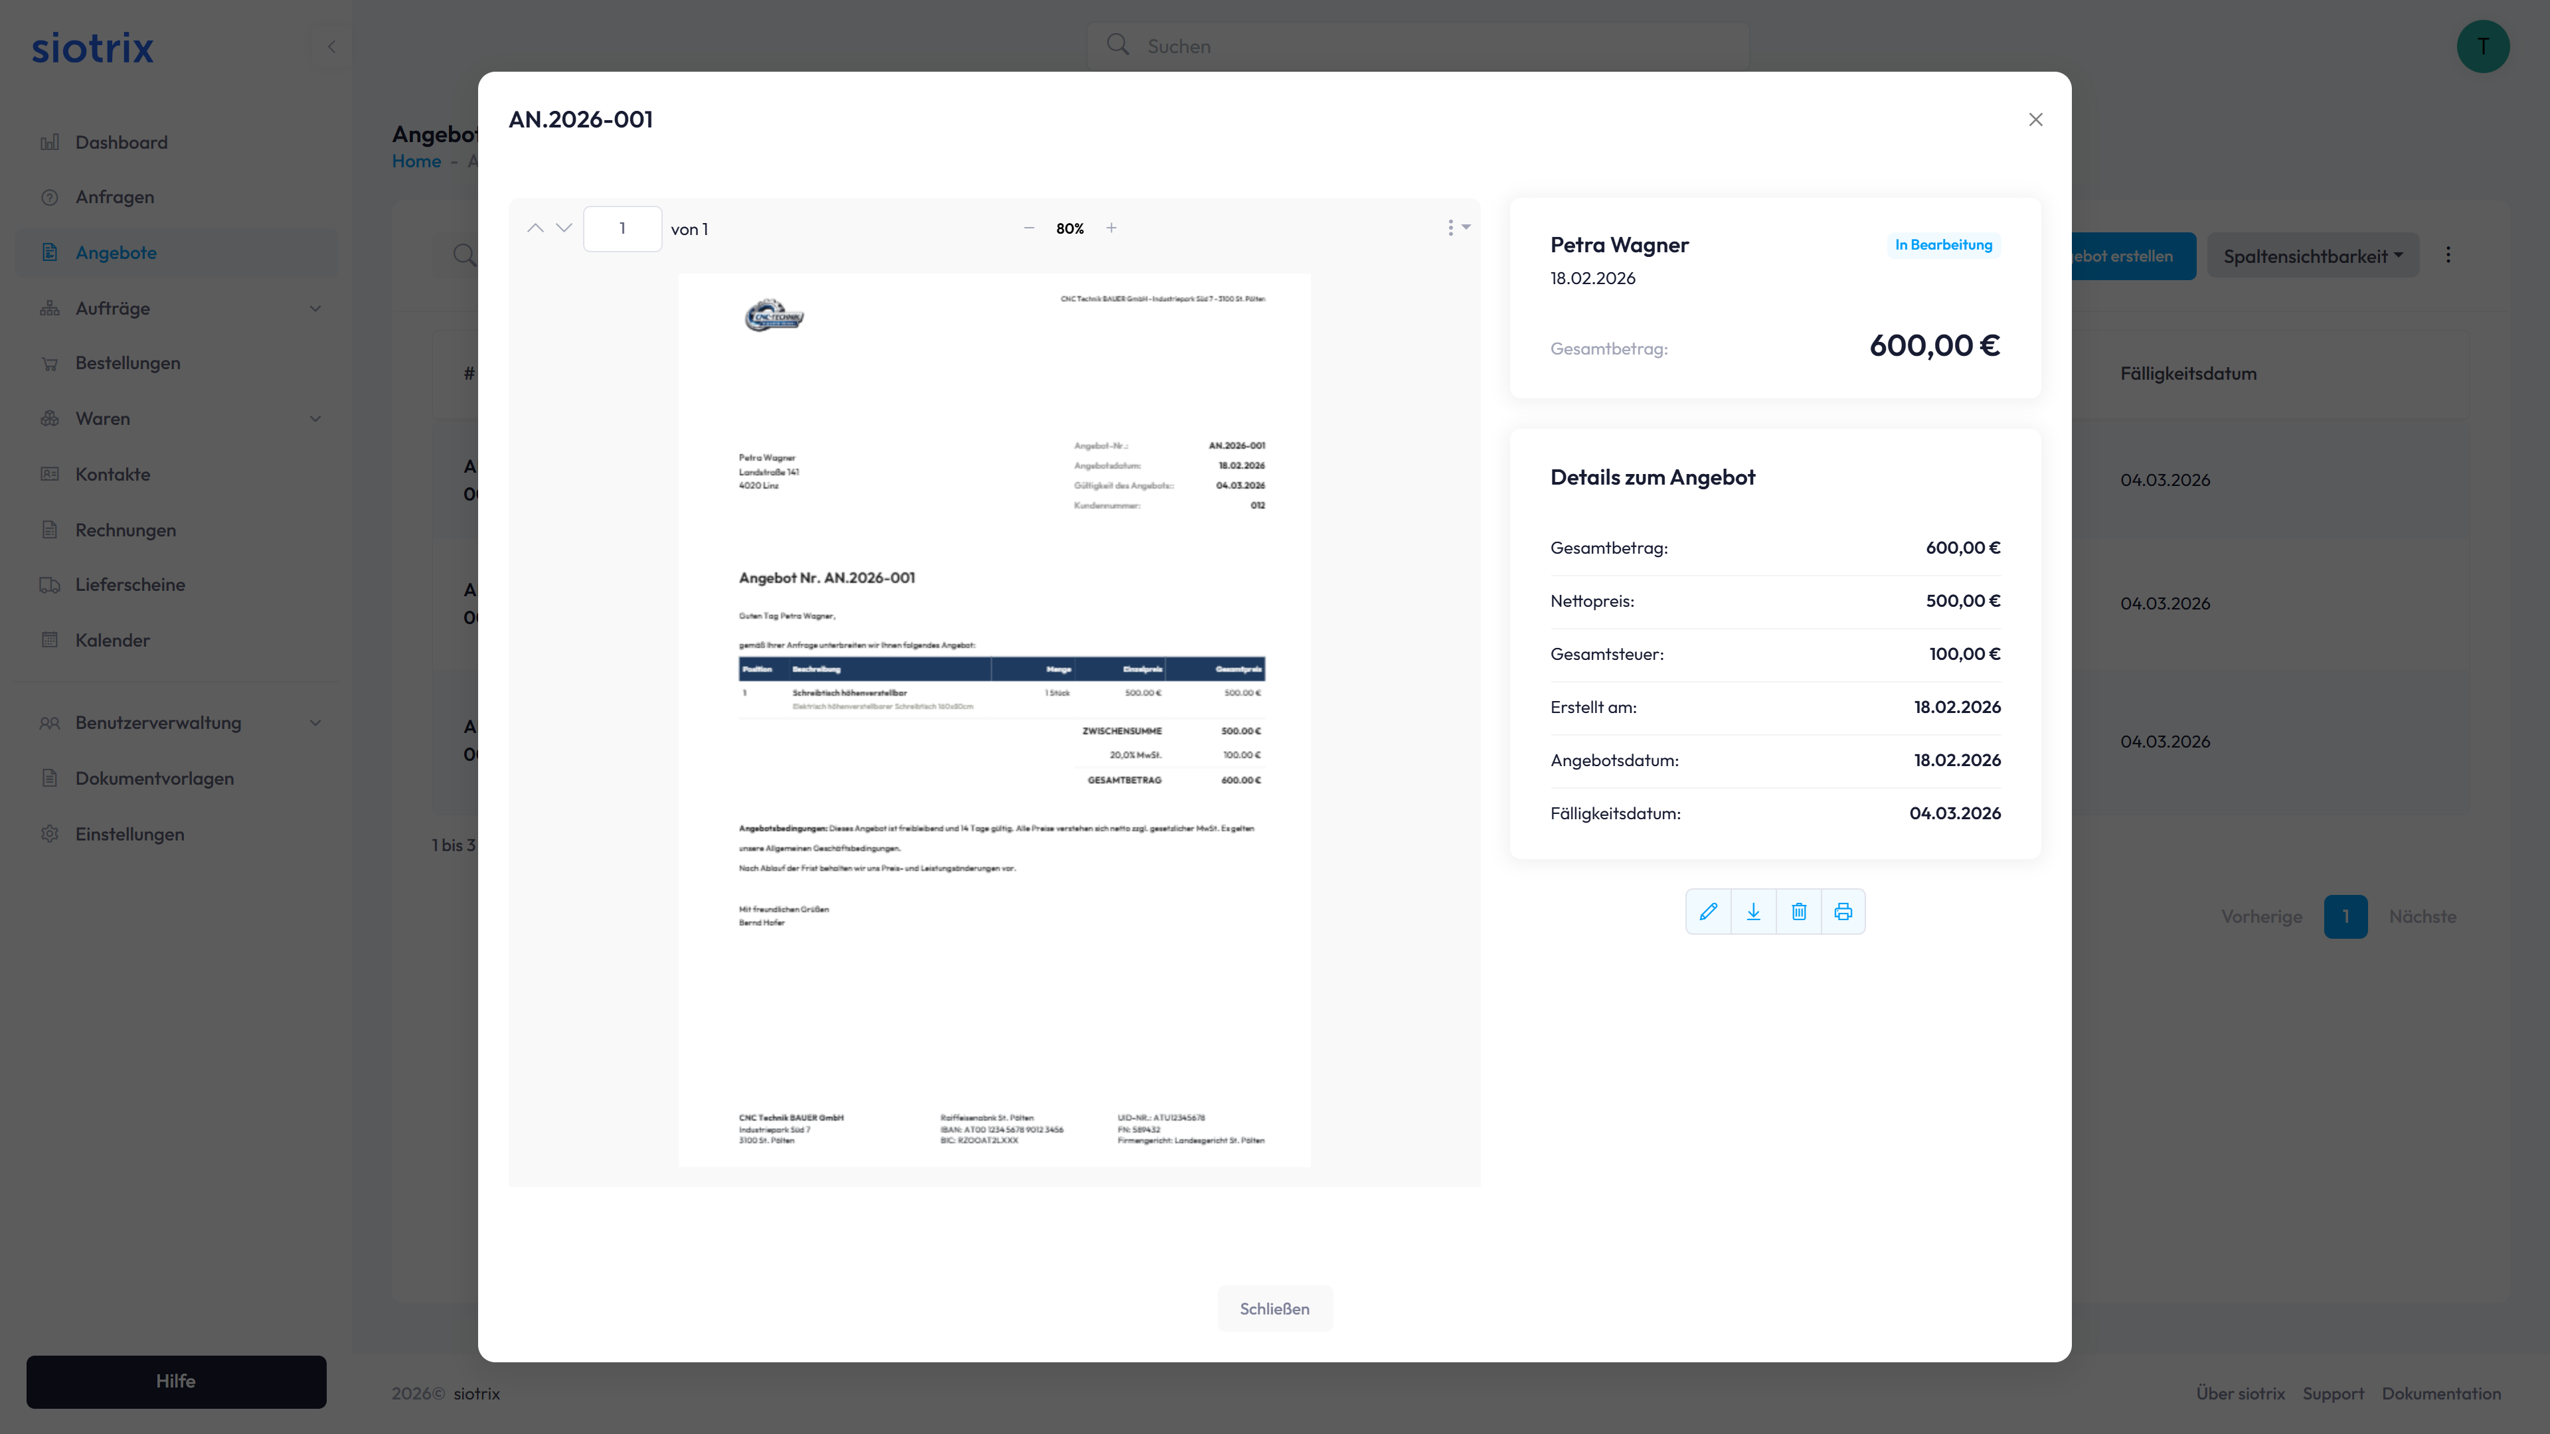Open PDF viewer more options menu

pyautogui.click(x=1457, y=228)
